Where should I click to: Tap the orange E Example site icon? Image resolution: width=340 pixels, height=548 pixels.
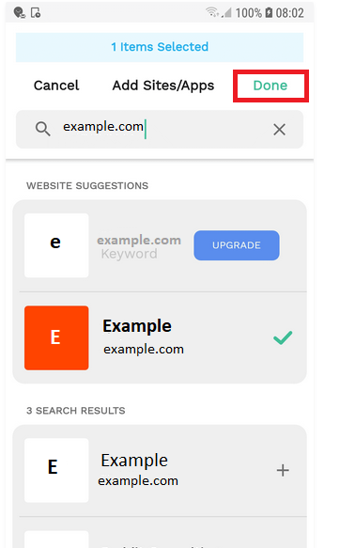pyautogui.click(x=56, y=337)
